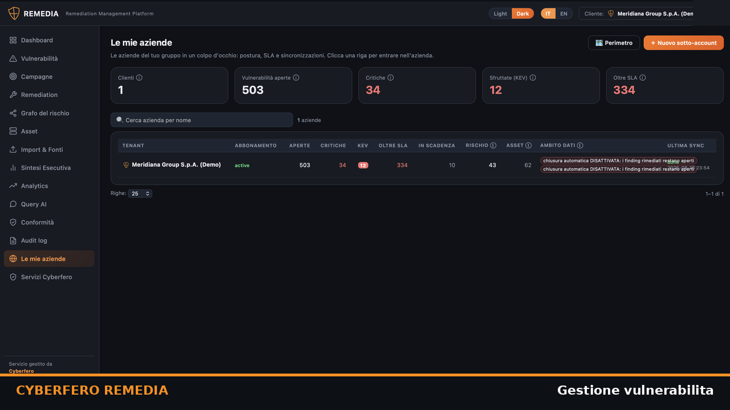Click info icon in Asset column header

click(529, 146)
